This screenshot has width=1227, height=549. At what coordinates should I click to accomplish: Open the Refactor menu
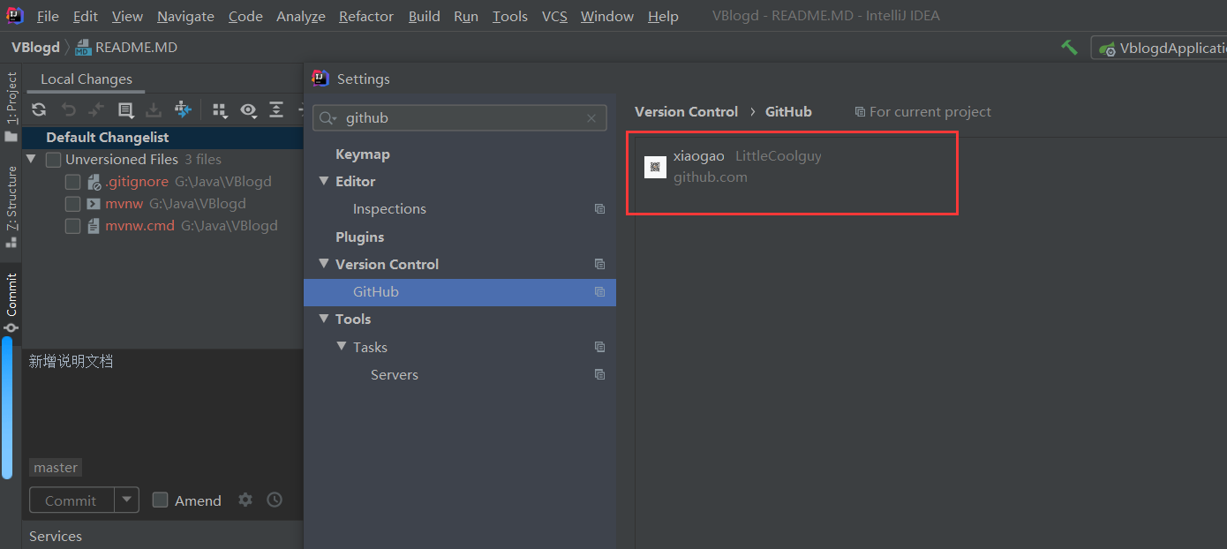tap(366, 17)
